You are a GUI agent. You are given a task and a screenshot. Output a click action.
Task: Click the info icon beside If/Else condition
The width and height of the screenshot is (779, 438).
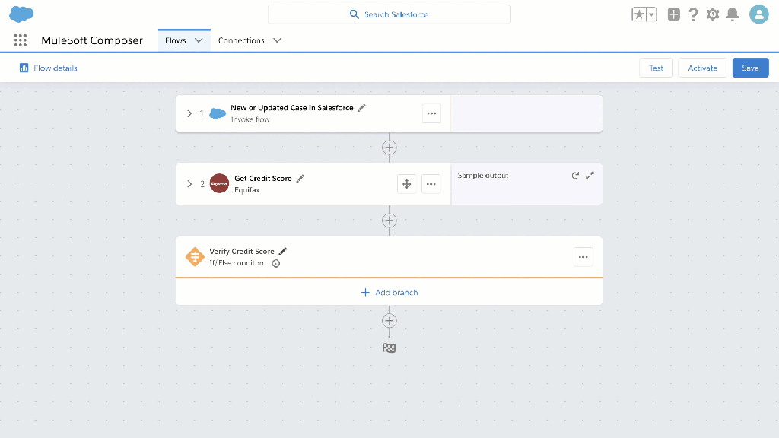(x=275, y=264)
